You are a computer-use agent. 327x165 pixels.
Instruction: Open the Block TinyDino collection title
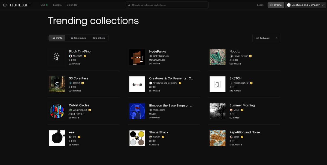[80, 51]
